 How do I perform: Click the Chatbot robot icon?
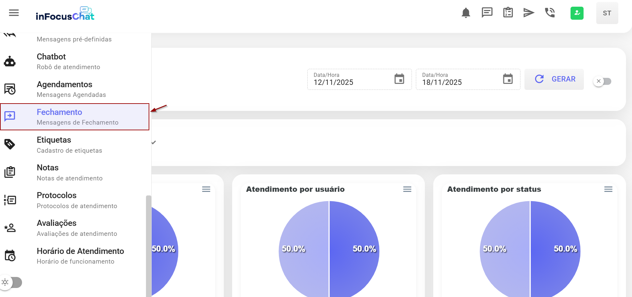coord(10,61)
